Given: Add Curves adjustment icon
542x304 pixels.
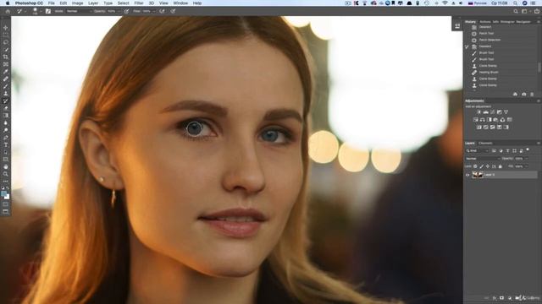Looking at the screenshot, I should pyautogui.click(x=493, y=112).
